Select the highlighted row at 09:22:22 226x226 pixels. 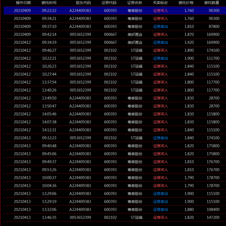[x=115, y=11]
